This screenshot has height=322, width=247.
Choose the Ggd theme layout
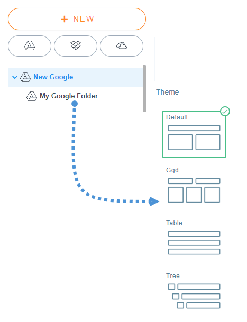point(194,185)
